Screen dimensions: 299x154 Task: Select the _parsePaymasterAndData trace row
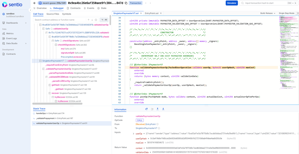(x=74, y=73)
